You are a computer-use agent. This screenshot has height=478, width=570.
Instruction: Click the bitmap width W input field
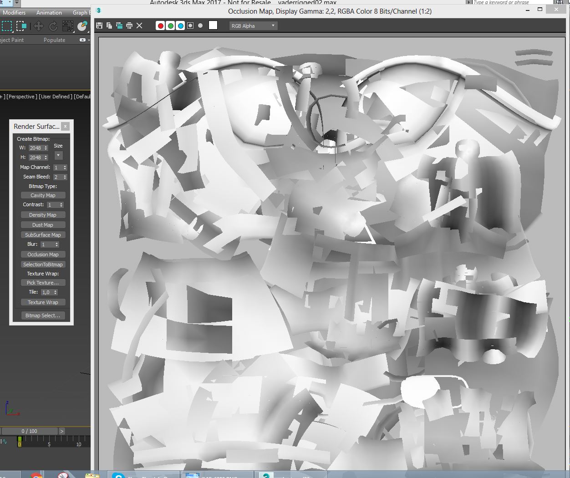point(36,148)
